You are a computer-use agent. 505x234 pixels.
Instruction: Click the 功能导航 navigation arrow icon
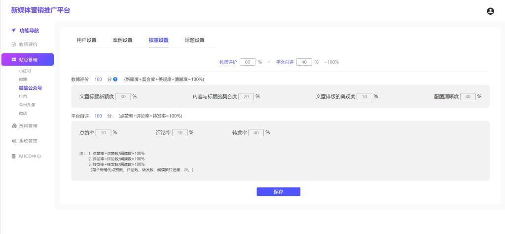13,31
